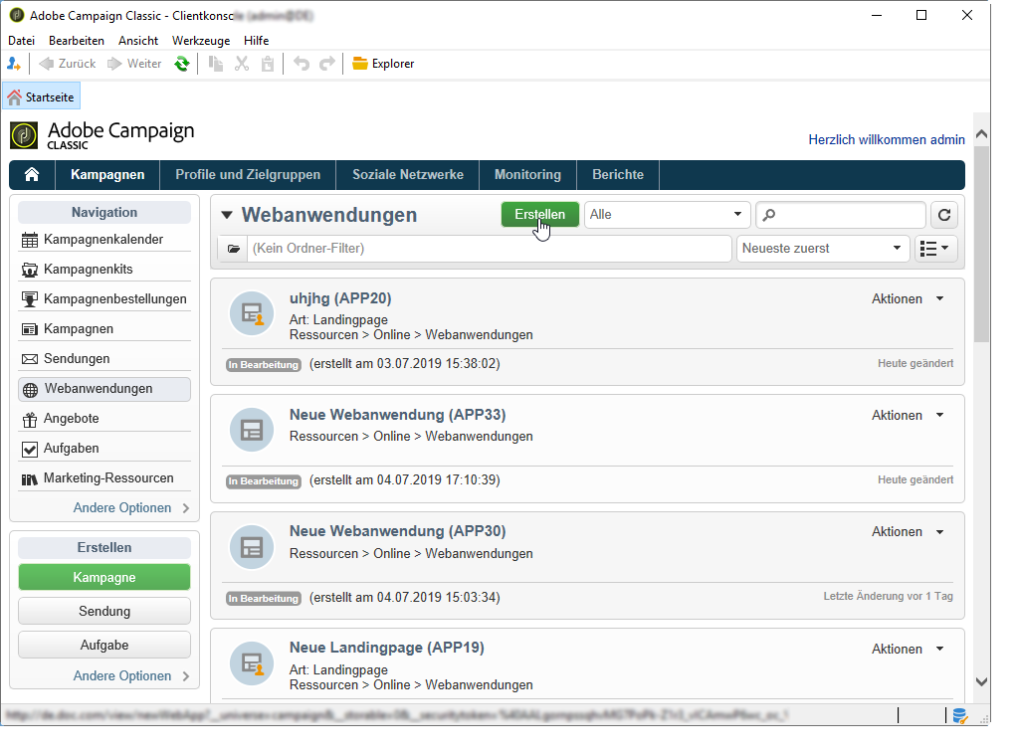Click the user connection icon in the toolbar
The image size is (1016, 754).
pyautogui.click(x=14, y=64)
